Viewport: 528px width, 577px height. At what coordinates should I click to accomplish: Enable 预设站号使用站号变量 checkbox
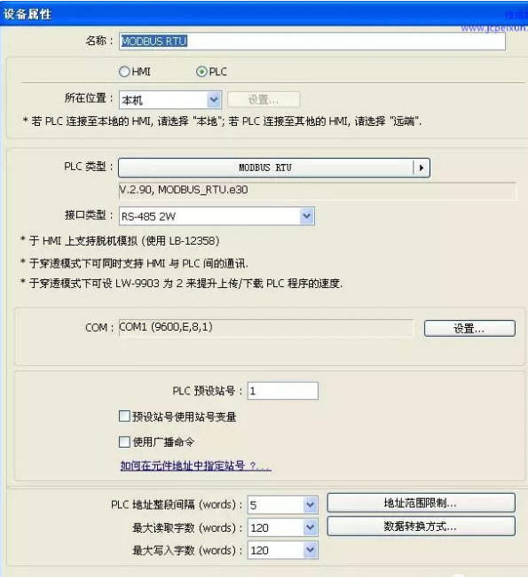[124, 417]
